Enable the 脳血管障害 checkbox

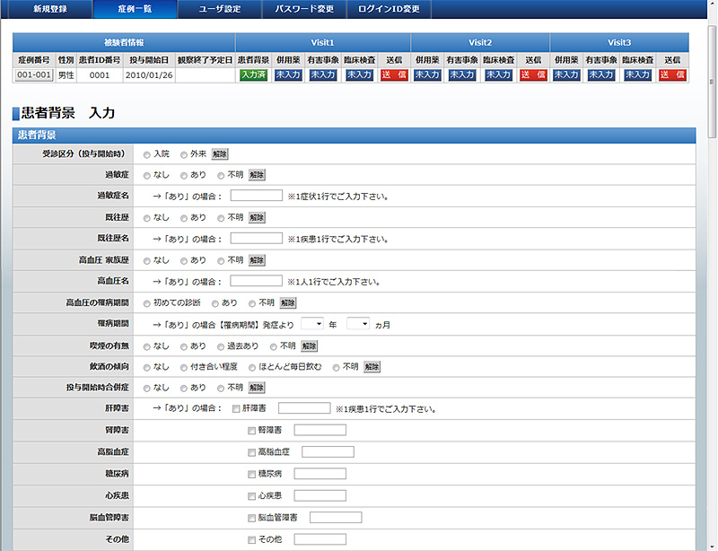[x=252, y=518]
